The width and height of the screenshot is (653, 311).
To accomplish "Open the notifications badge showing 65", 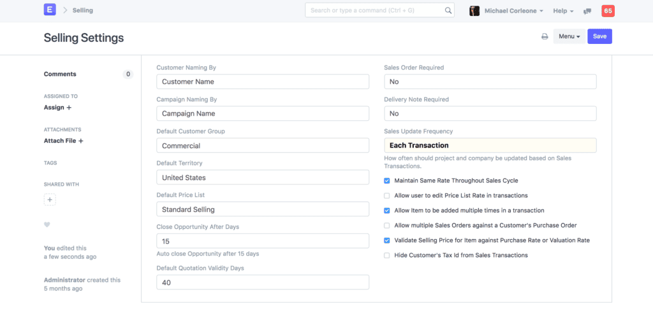I will pyautogui.click(x=608, y=11).
